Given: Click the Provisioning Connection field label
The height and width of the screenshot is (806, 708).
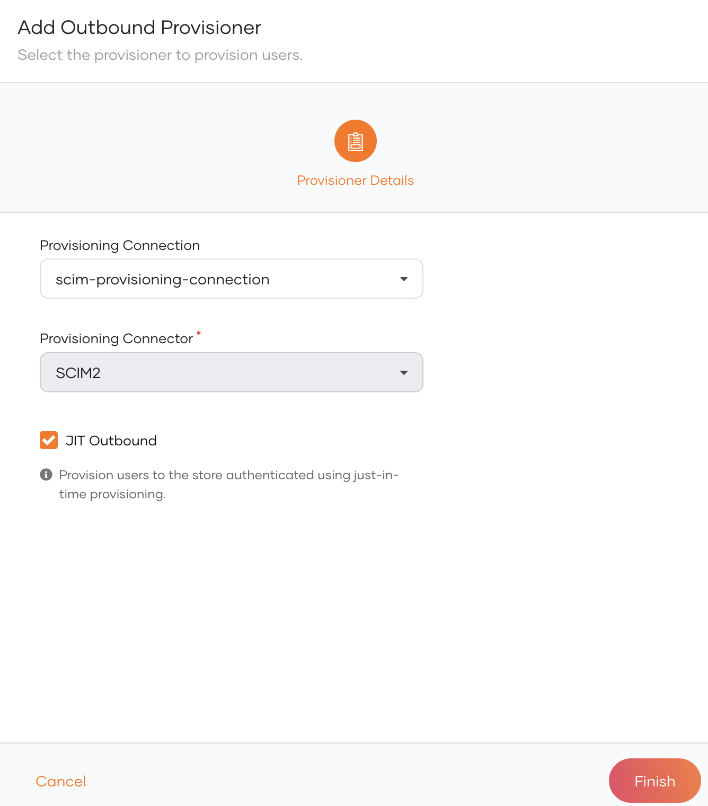Looking at the screenshot, I should 120,245.
